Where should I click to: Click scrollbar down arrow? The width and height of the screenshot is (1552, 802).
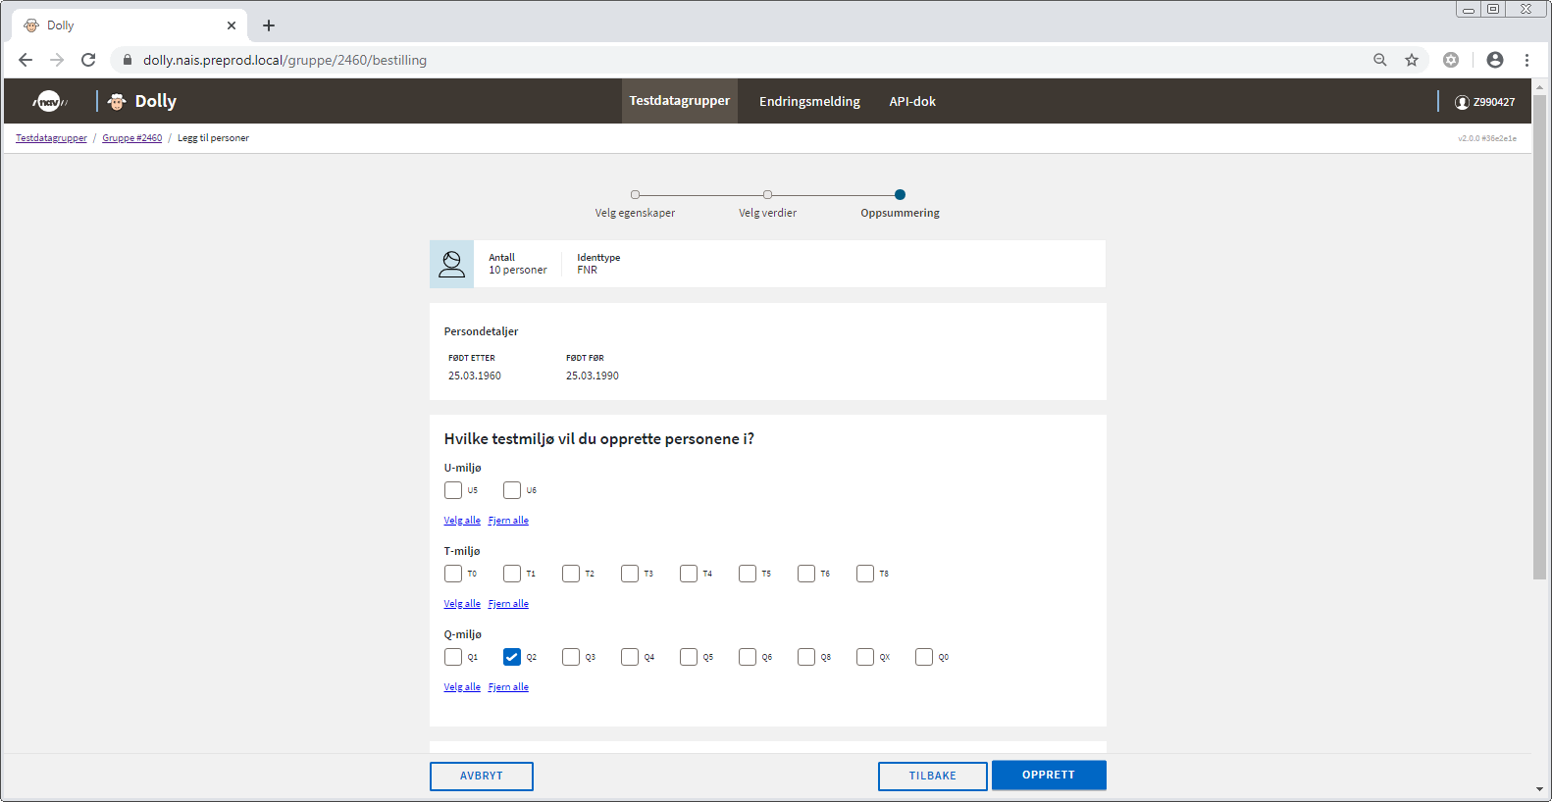pos(1539,789)
